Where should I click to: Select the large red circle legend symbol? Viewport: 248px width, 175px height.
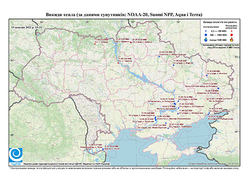point(232,35)
